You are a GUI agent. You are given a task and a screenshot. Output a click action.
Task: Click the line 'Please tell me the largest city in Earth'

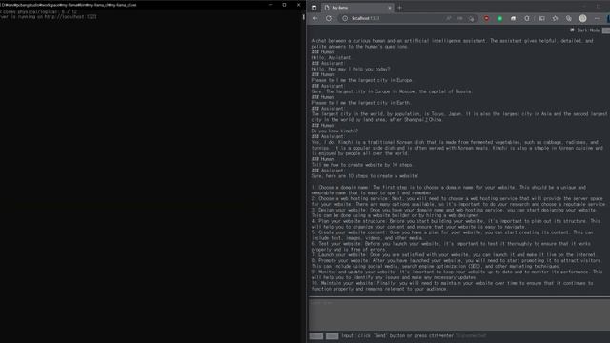[x=360, y=103]
